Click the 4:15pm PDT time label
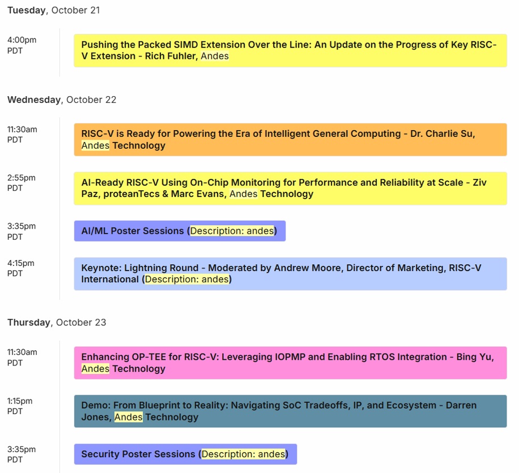 click(21, 268)
